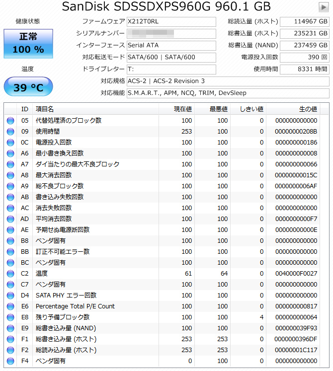Click the blue status icon for row A6
Viewport: 333px width, 371px height.
tap(10, 153)
